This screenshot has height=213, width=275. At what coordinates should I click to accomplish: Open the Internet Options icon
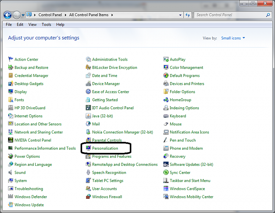(11, 116)
